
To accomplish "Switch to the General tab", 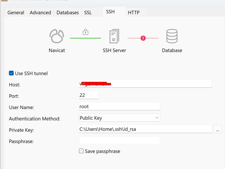I will click(x=16, y=13).
